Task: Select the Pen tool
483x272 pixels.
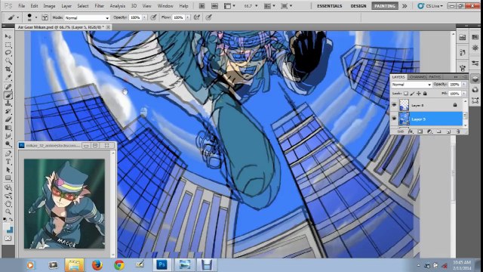Action: 8,153
